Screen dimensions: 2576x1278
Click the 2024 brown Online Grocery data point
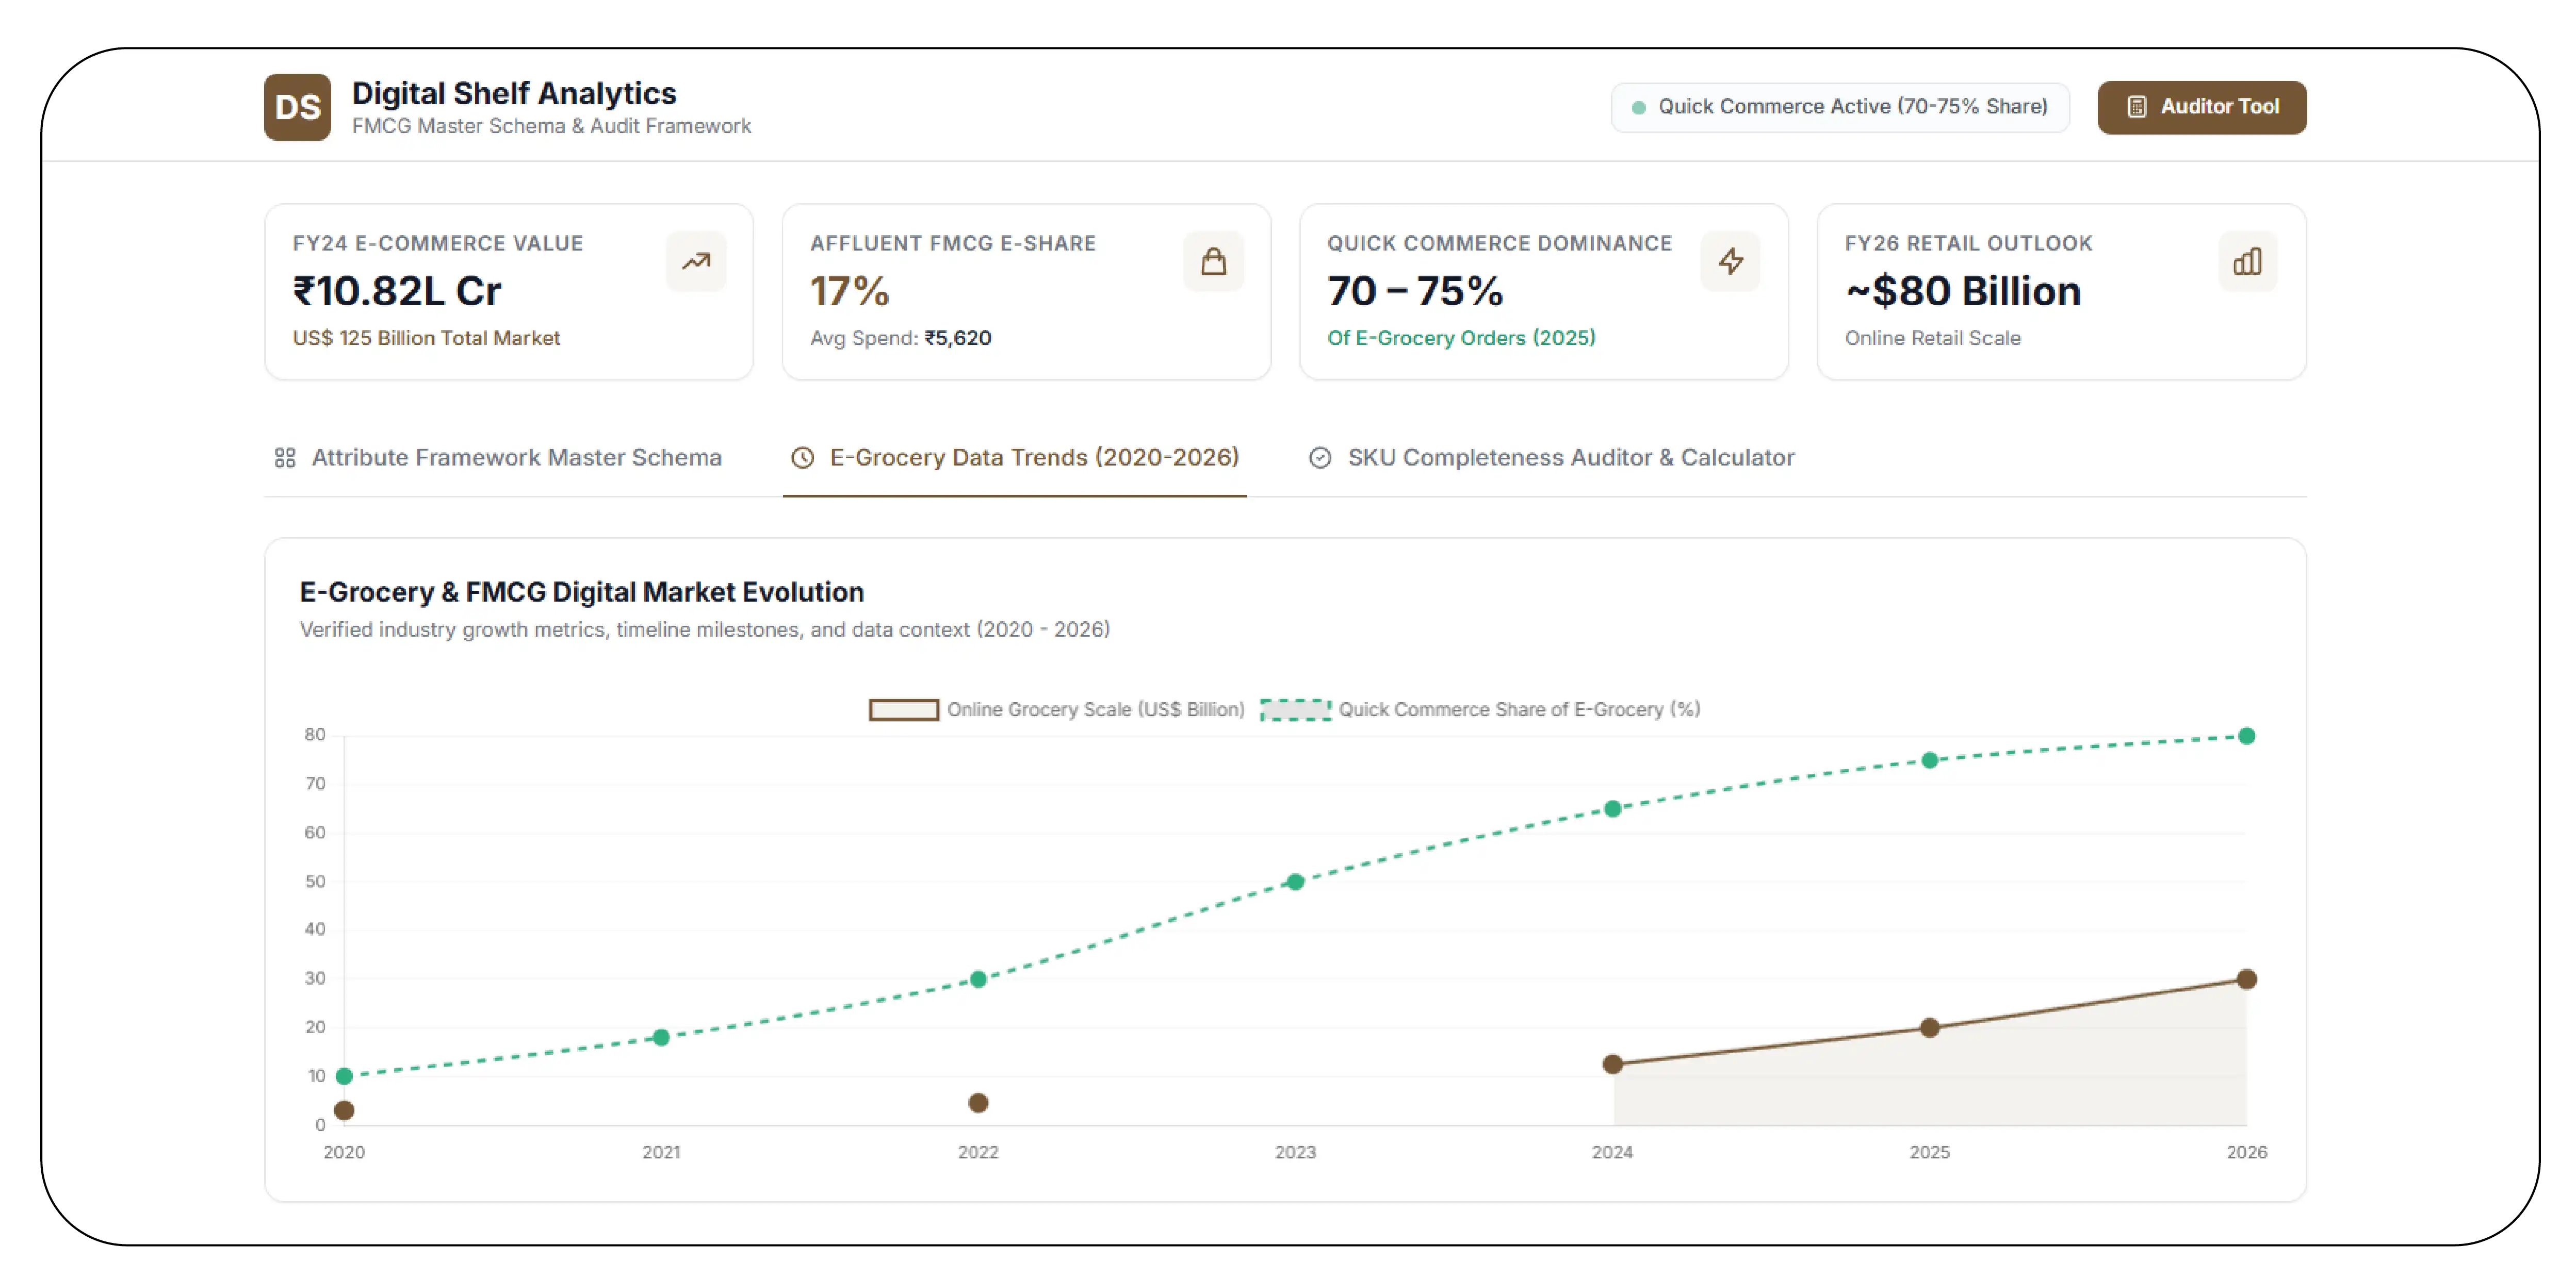pos(1612,1065)
